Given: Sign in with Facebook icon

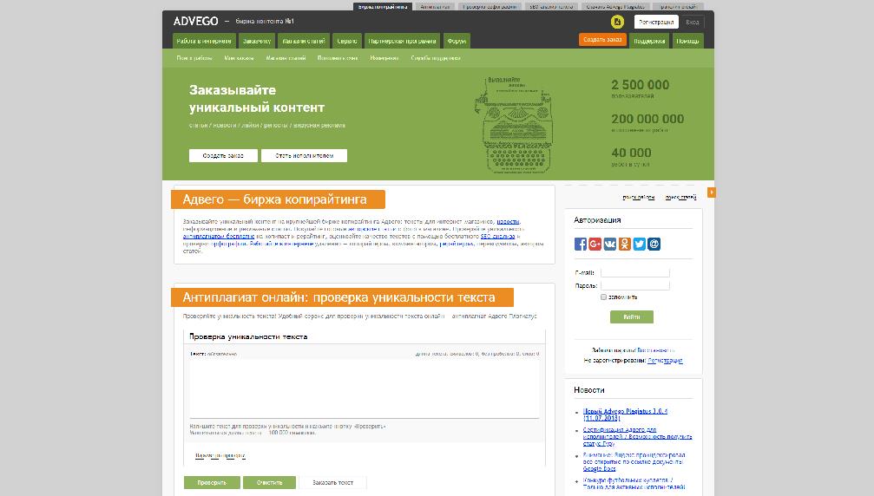Looking at the screenshot, I should tap(581, 244).
